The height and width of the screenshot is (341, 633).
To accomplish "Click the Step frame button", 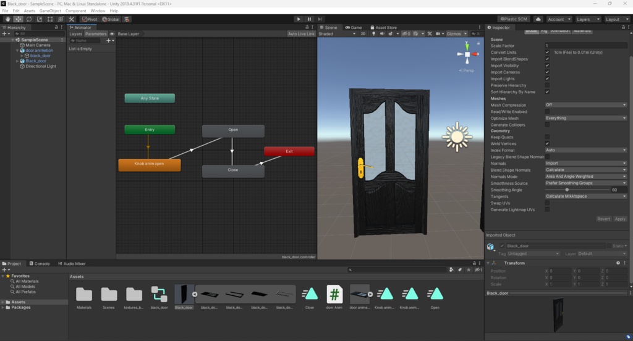I will 320,19.
